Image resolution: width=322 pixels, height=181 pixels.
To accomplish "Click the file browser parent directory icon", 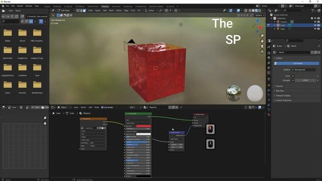I will point(12,17).
